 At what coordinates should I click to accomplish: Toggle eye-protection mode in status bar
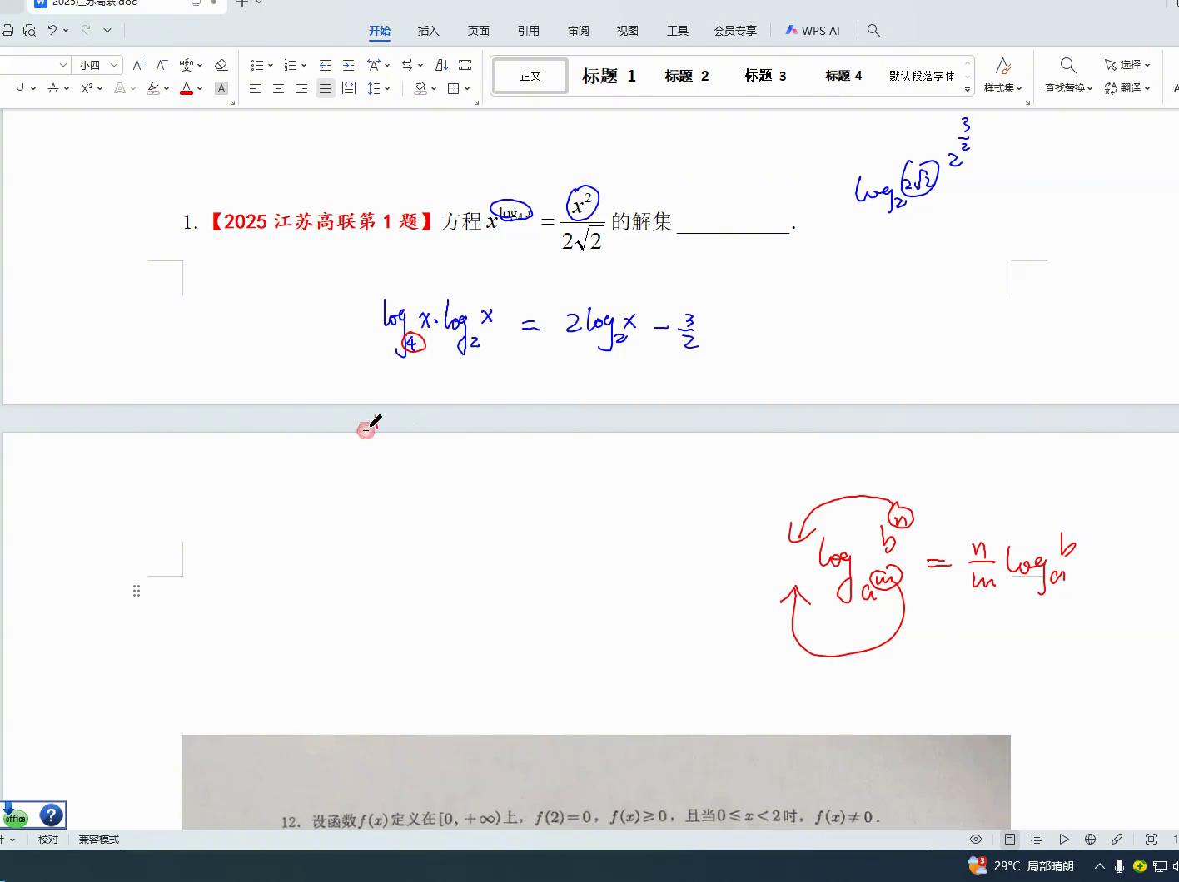(976, 839)
